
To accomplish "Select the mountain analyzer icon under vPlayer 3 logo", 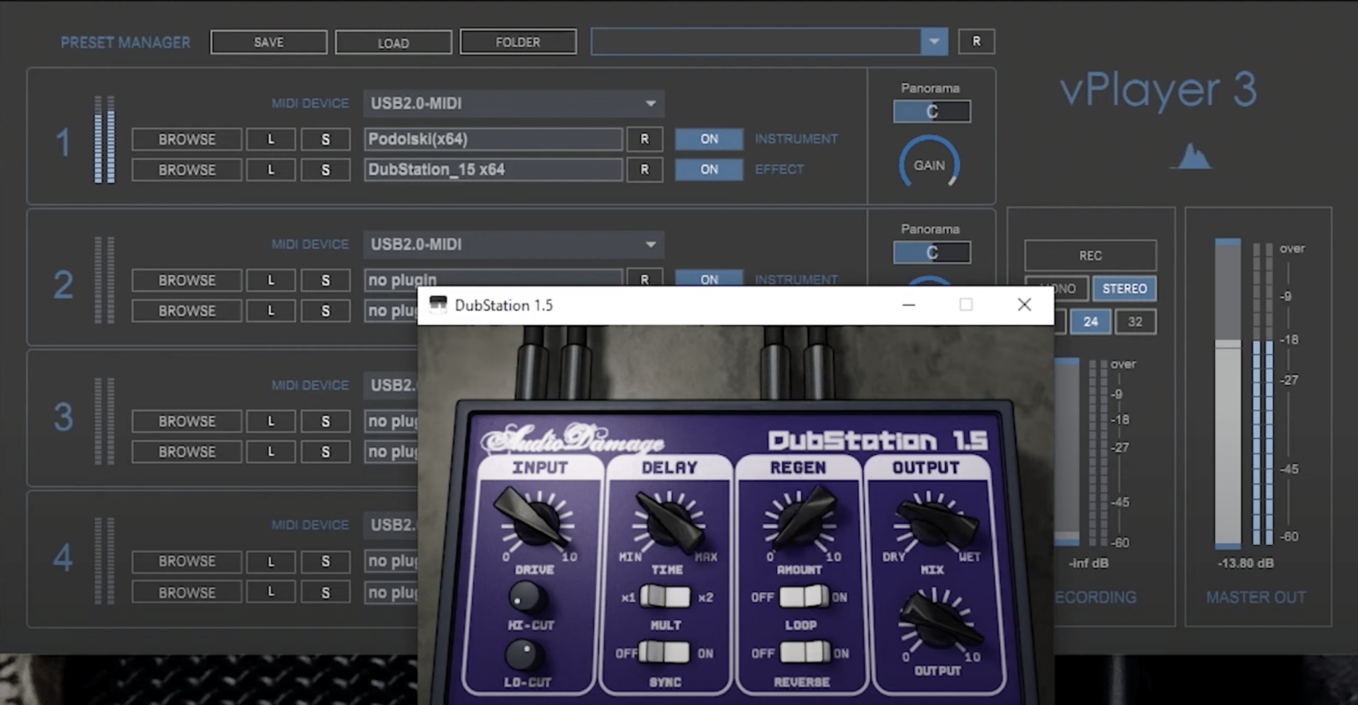I will pos(1193,155).
